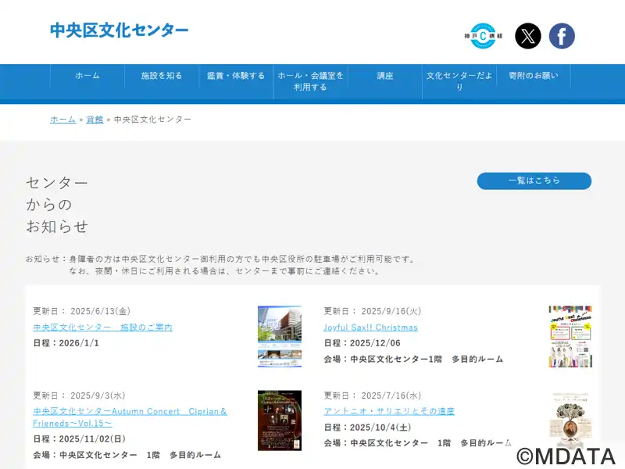Image resolution: width=625 pixels, height=469 pixels.
Task: Click the ホーム breadcrumb link
Action: (x=63, y=120)
